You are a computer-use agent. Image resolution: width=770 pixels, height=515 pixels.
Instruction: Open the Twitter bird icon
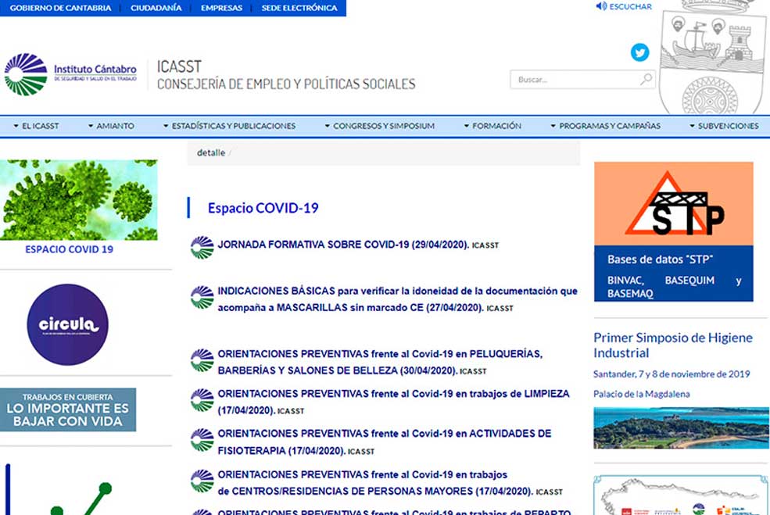(x=640, y=52)
